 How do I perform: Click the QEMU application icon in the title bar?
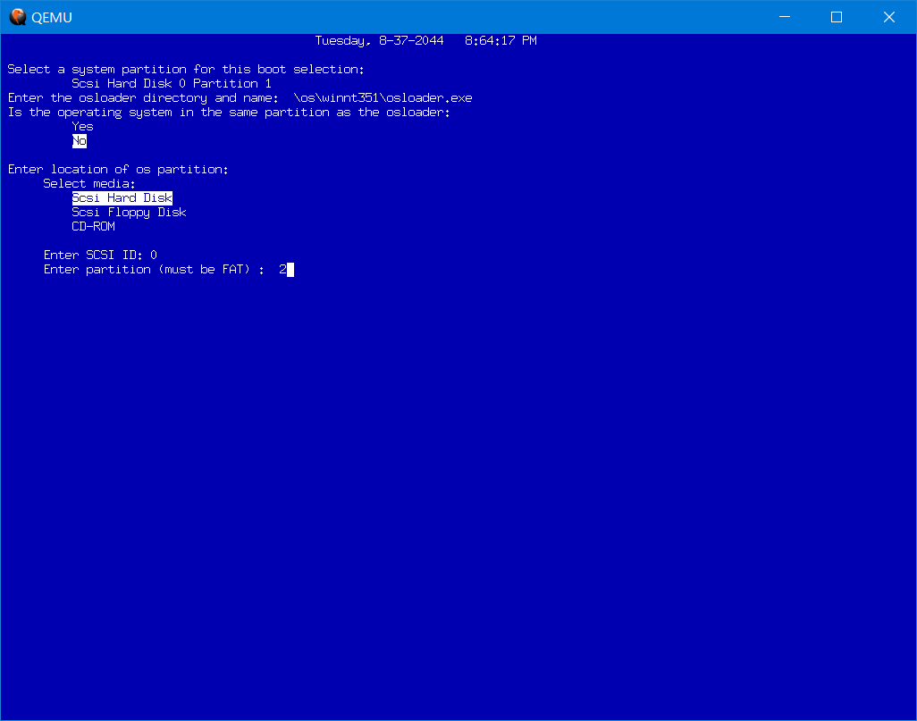click(15, 16)
